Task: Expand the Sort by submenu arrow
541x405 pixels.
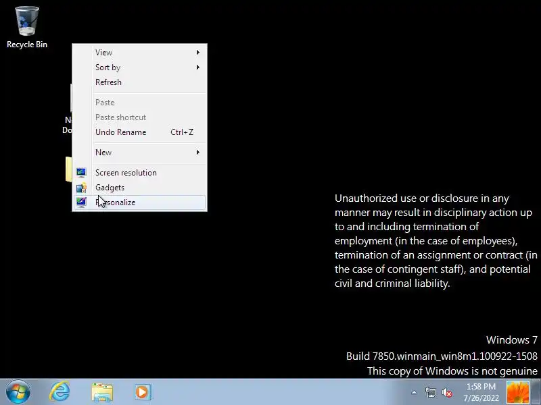Action: 197,67
